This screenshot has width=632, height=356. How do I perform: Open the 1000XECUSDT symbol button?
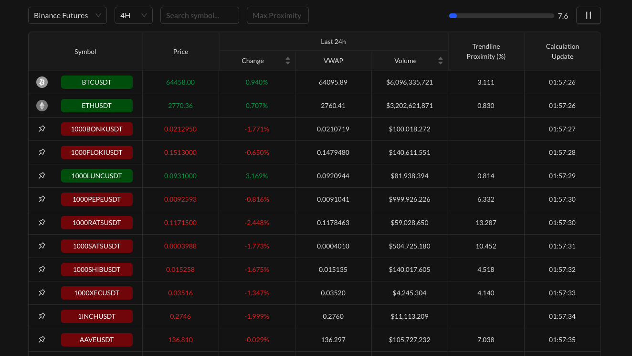97,293
